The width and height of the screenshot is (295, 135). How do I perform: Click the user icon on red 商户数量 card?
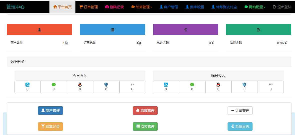click(x=39, y=30)
